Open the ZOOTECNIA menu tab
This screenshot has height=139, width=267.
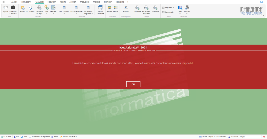coord(108,2)
